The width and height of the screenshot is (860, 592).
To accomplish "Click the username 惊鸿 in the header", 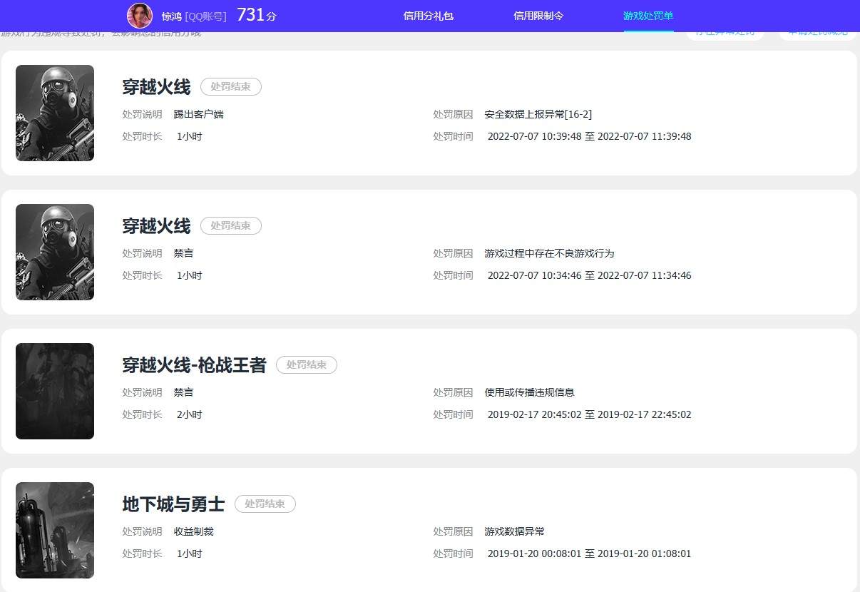I will pos(172,16).
